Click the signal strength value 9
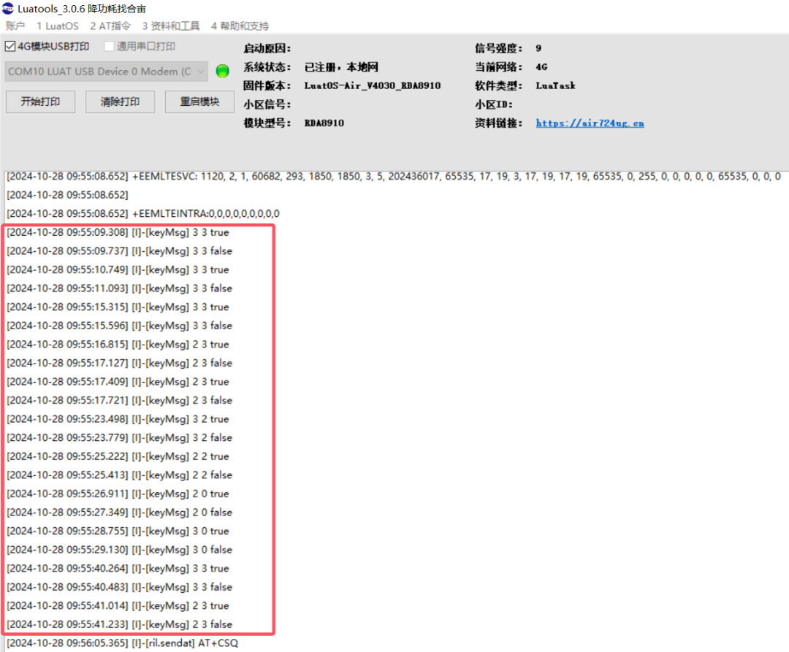This screenshot has height=652, width=789. (x=538, y=48)
